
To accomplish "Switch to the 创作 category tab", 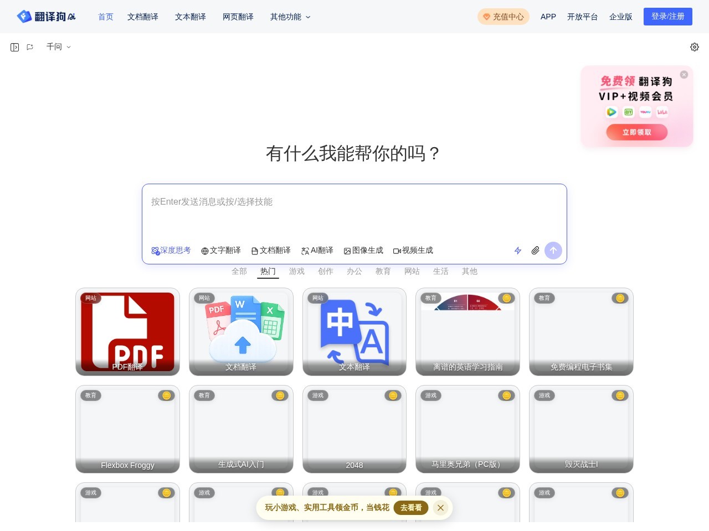I will click(x=326, y=271).
